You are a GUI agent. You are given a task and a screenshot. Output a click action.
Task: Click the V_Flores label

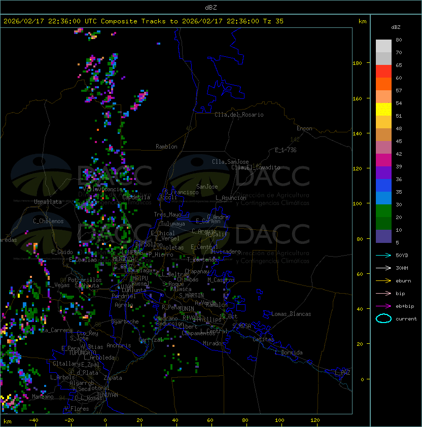click(x=77, y=409)
